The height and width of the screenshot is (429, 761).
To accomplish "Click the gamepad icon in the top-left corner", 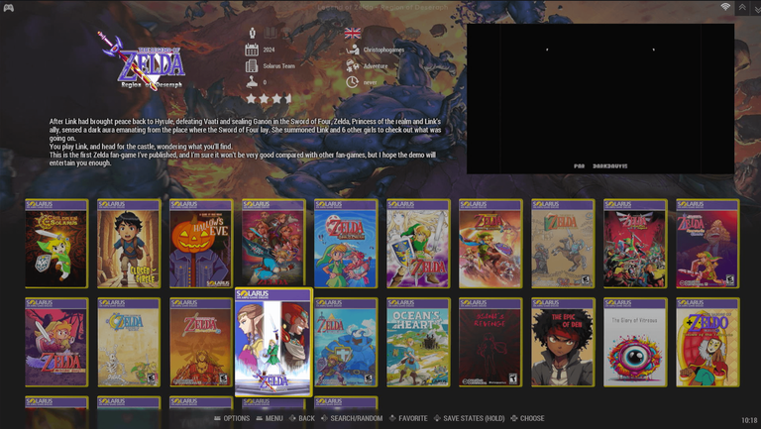I will 8,8.
